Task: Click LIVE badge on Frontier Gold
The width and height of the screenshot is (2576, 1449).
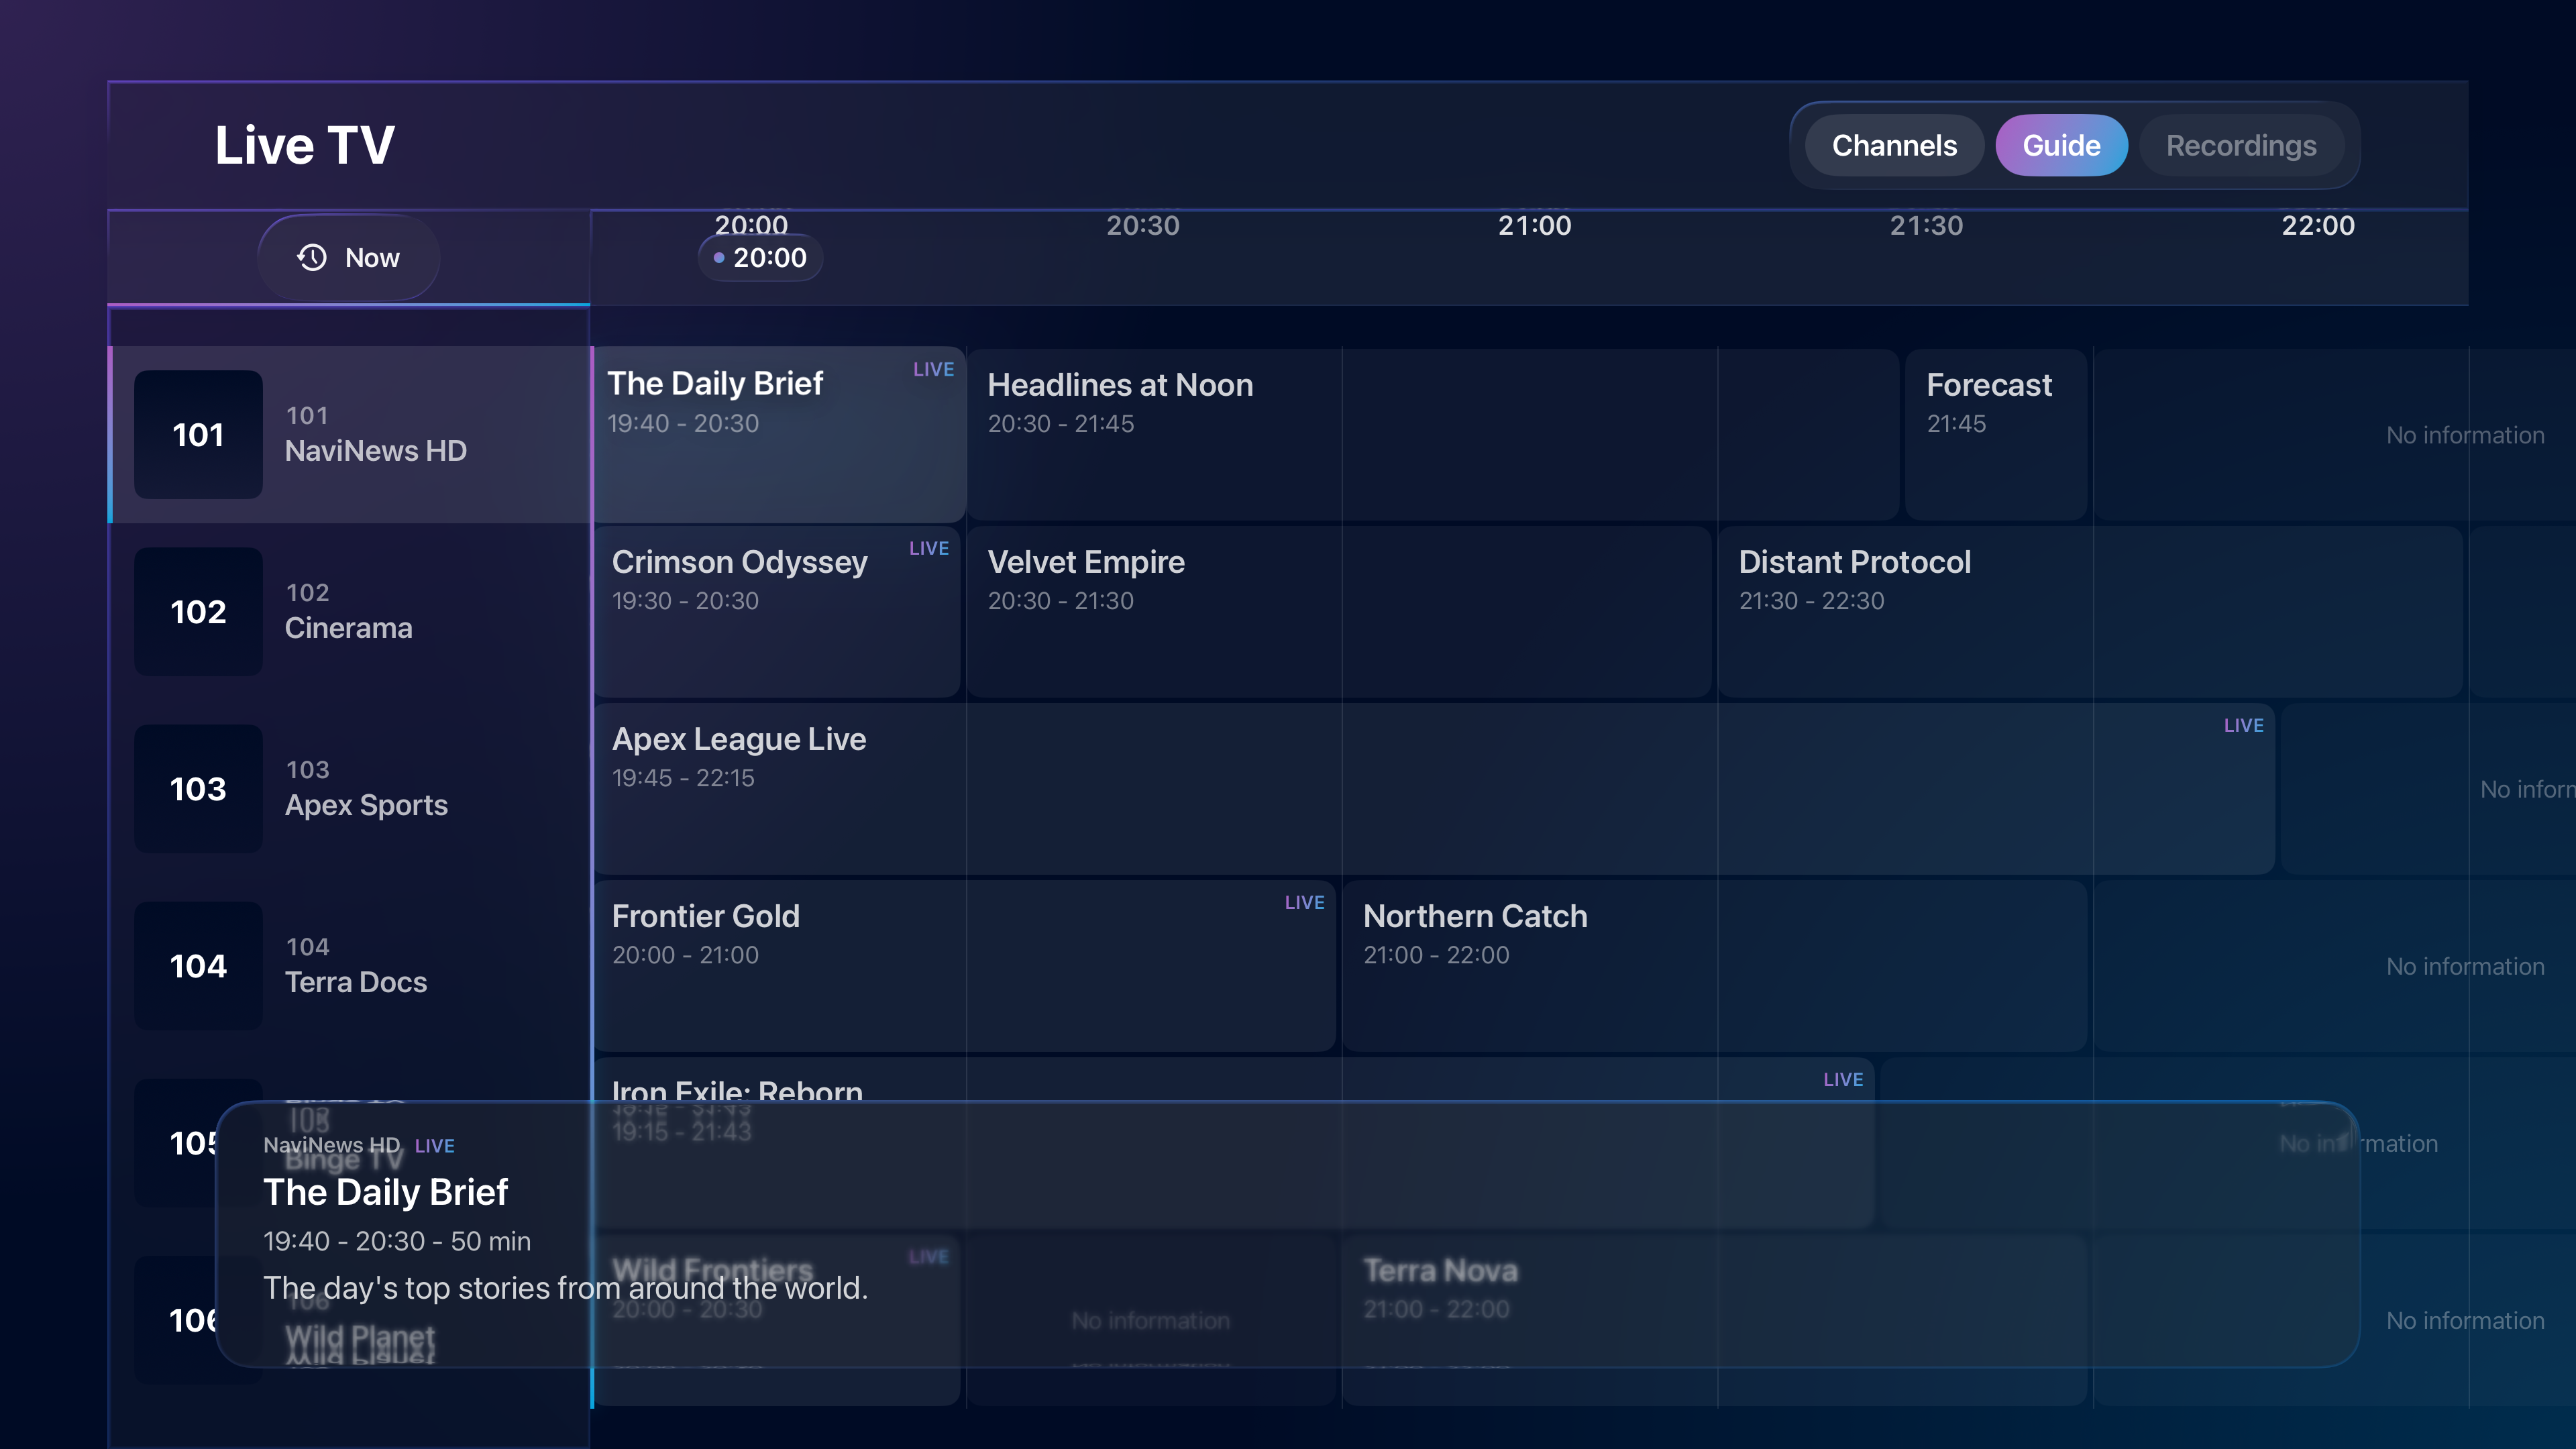Action: click(1304, 903)
